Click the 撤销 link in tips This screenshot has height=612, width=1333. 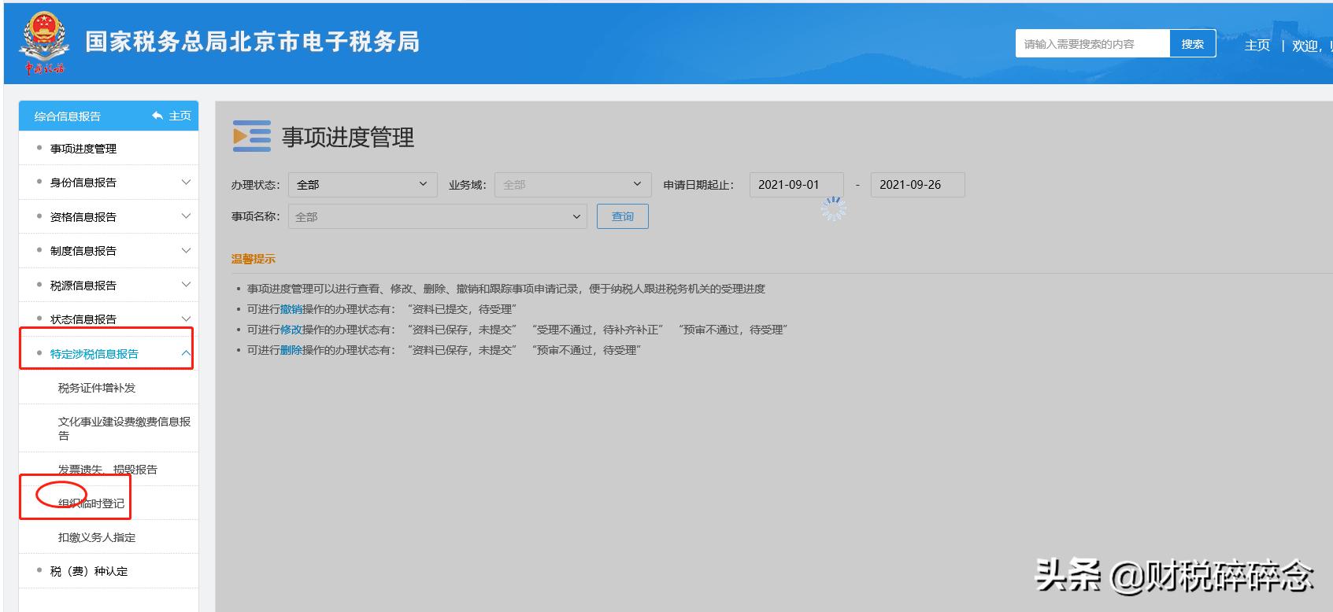(x=291, y=309)
